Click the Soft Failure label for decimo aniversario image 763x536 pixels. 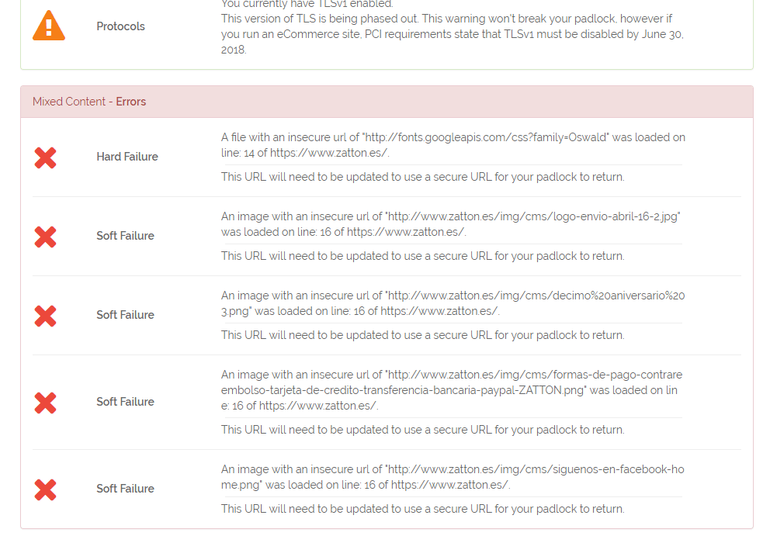pos(125,315)
